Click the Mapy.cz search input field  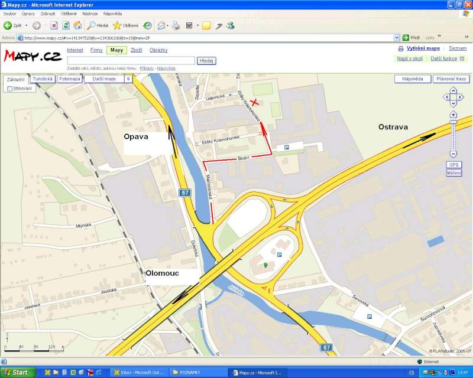(x=131, y=60)
